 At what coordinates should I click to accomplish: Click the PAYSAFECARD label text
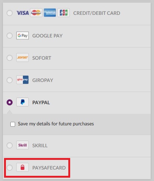49,168
